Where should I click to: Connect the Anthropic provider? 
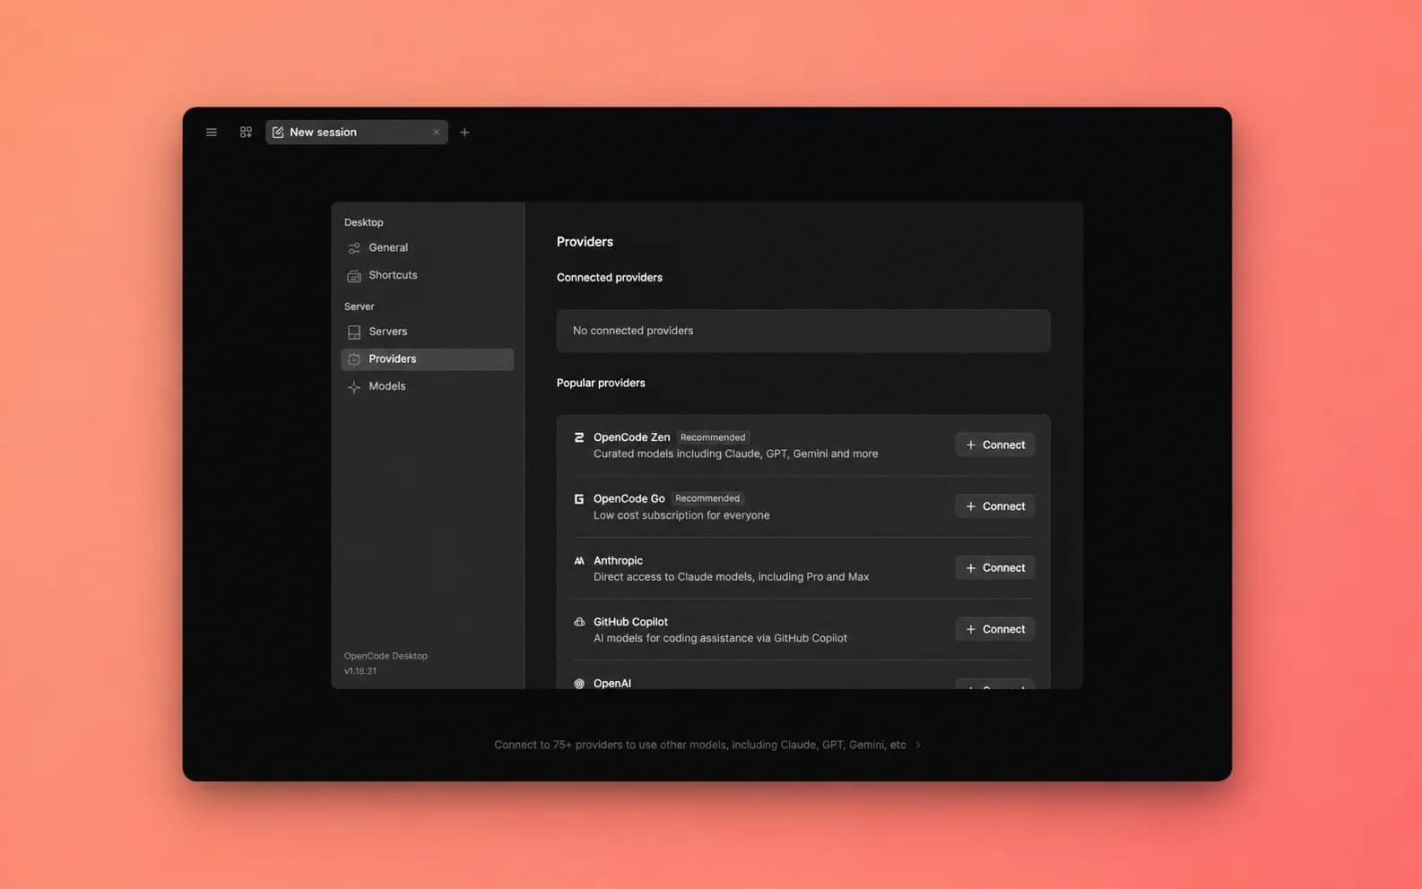coord(994,568)
